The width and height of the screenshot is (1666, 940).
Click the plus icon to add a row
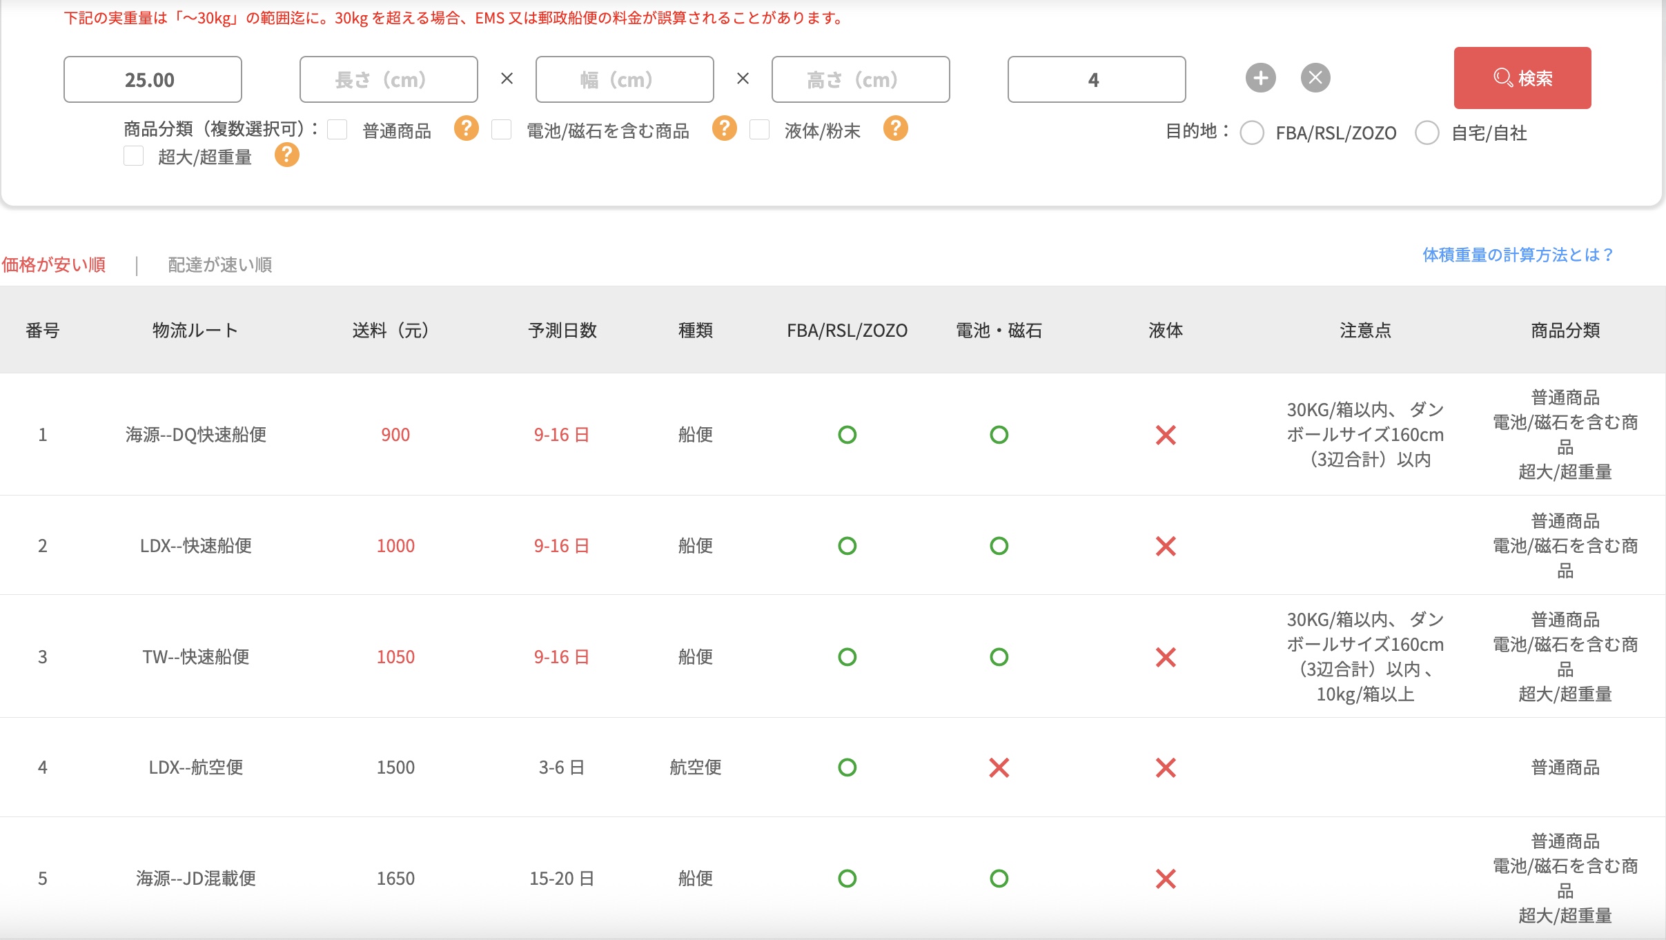click(x=1260, y=77)
